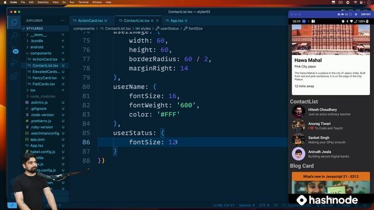Open the Extensions view in activity bar
This screenshot has width=374, height=210.
[14, 76]
